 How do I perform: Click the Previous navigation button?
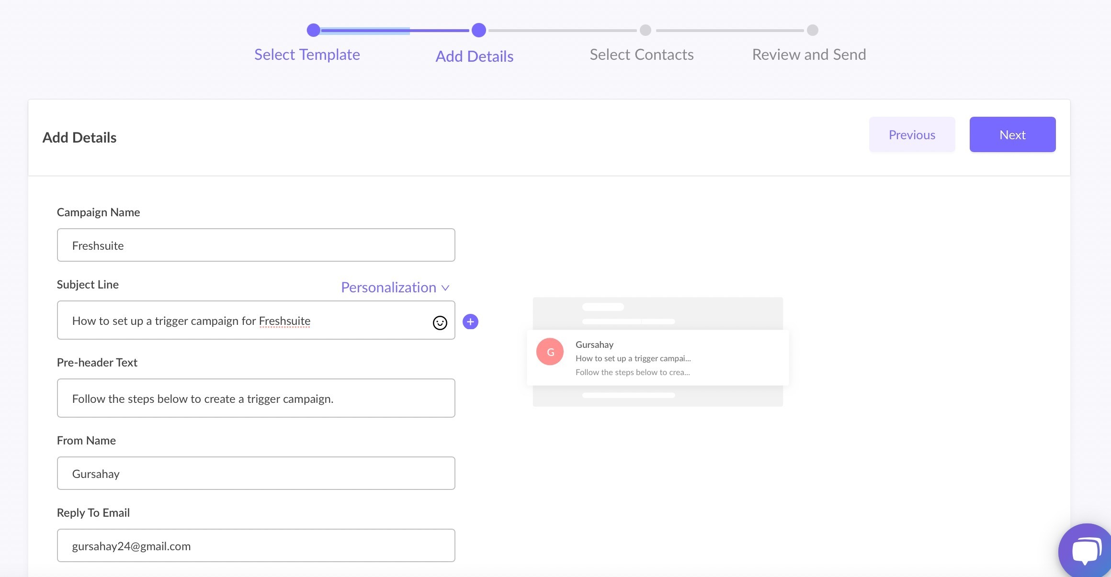tap(913, 134)
